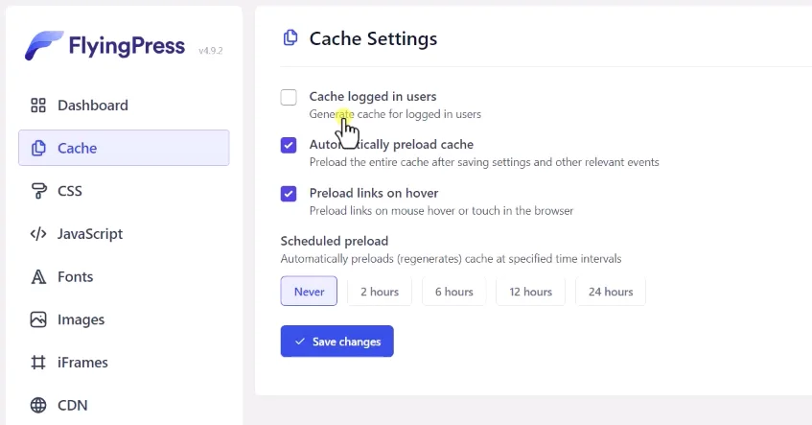This screenshot has width=812, height=425.
Task: Click the CDN globe icon
Action: (x=38, y=405)
